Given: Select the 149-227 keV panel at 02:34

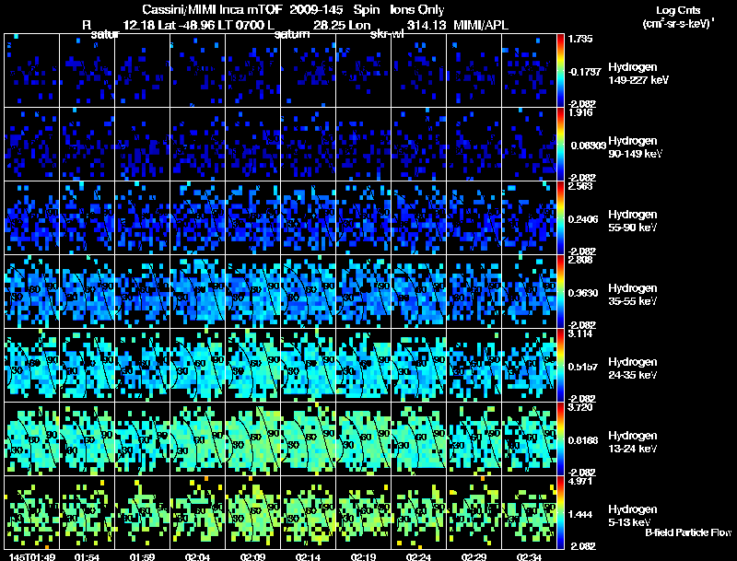Looking at the screenshot, I should 529,71.
